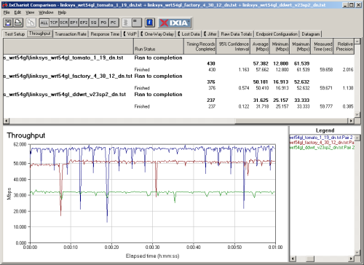Click the grey square toolbar icon left of info

pyautogui.click(x=137, y=23)
